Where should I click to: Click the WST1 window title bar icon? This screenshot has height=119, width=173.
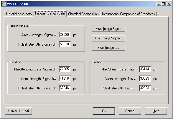point(4,4)
